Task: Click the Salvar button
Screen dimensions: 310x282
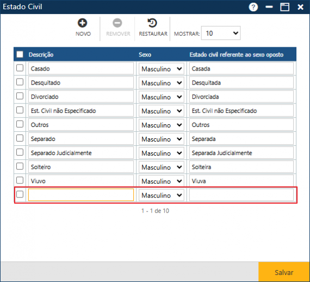Action: click(284, 272)
